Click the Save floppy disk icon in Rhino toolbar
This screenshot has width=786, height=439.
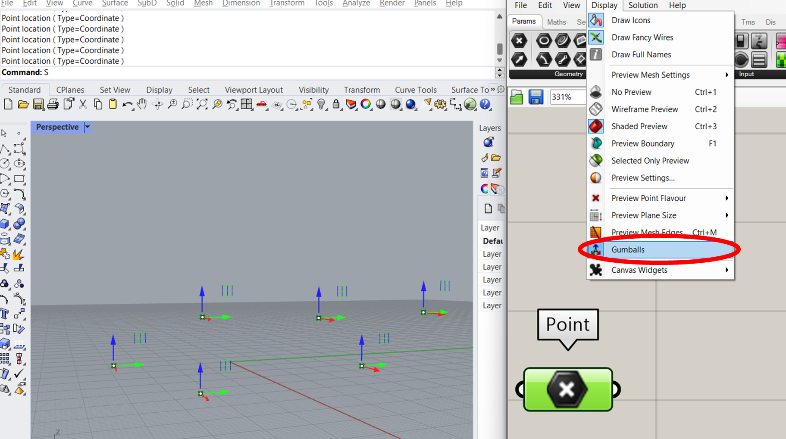pyautogui.click(x=38, y=104)
